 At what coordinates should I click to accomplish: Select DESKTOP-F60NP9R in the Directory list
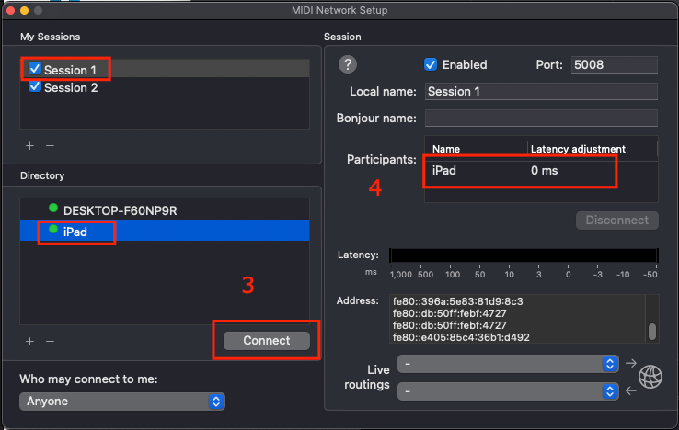tap(120, 209)
